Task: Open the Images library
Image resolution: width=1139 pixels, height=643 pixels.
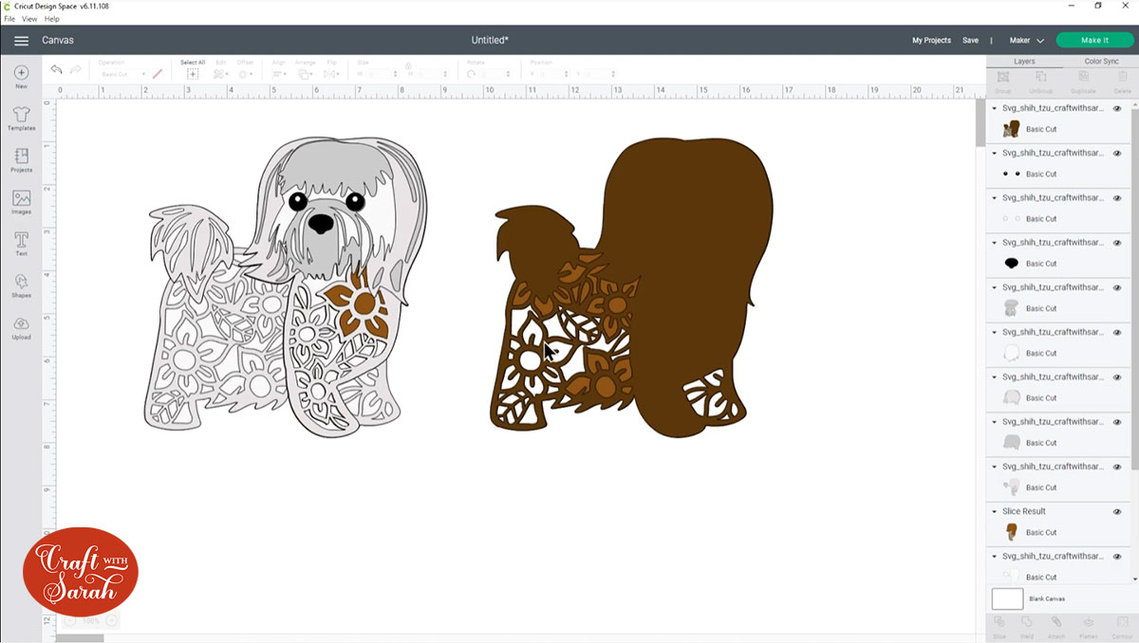Action: pos(21,201)
